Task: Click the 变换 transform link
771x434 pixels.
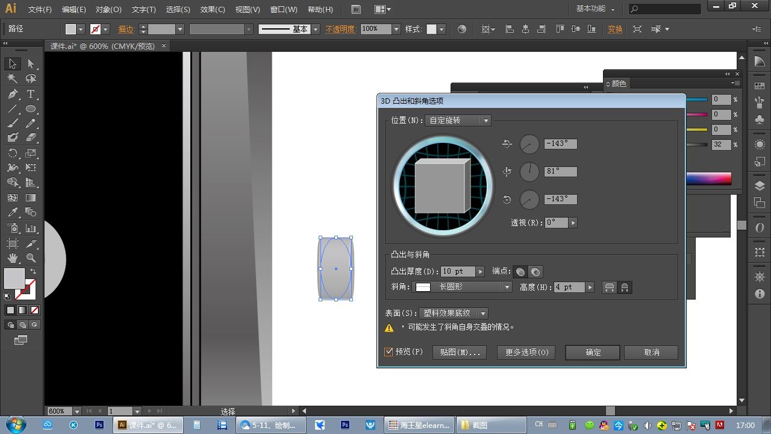Action: click(615, 29)
